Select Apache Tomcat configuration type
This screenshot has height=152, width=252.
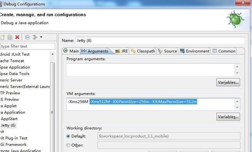pyautogui.click(x=12, y=61)
